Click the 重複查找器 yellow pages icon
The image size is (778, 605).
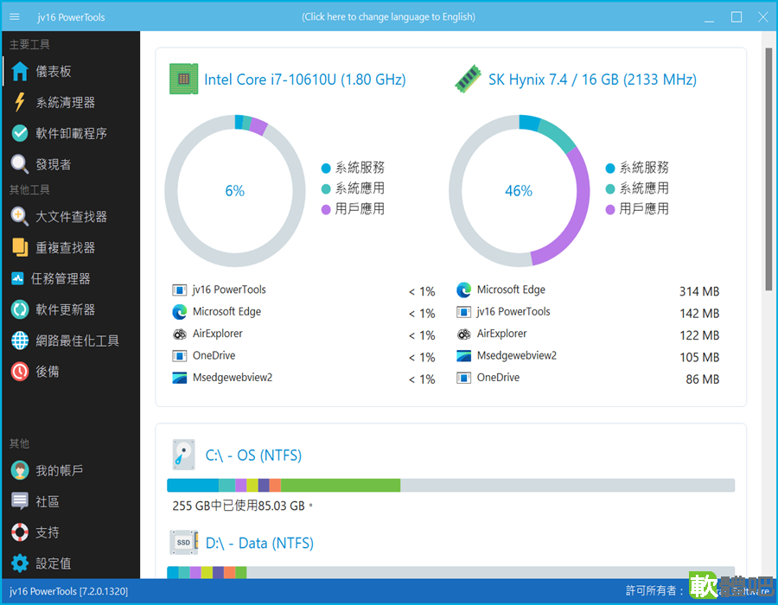coord(20,247)
